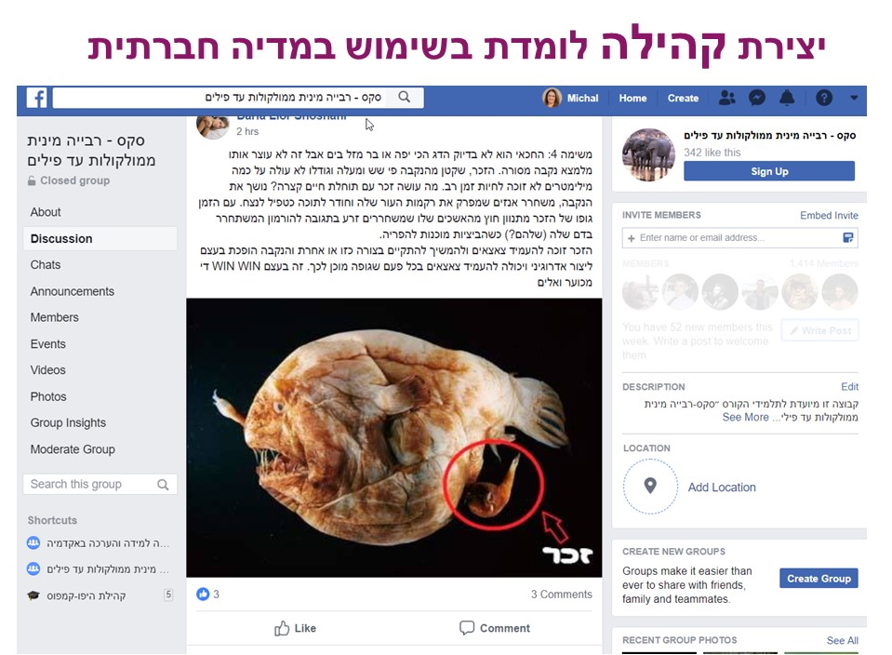
Task: Select Moderate Group in sidebar
Action: tap(73, 449)
